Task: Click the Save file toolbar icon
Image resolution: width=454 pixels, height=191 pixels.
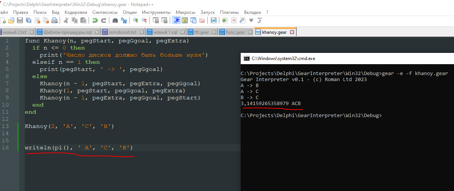Action: [20, 20]
